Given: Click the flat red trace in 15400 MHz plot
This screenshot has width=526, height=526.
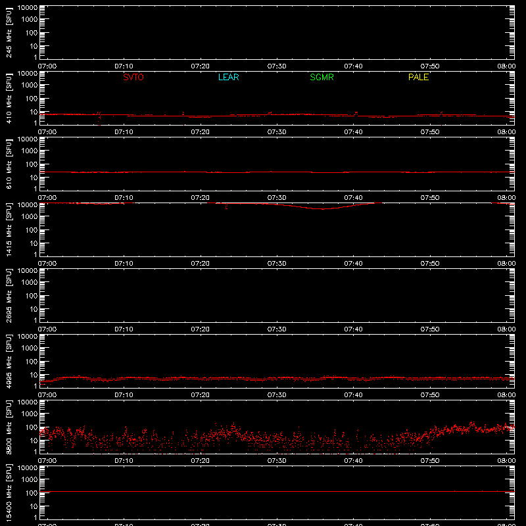Looking at the screenshot, I should (x=277, y=491).
